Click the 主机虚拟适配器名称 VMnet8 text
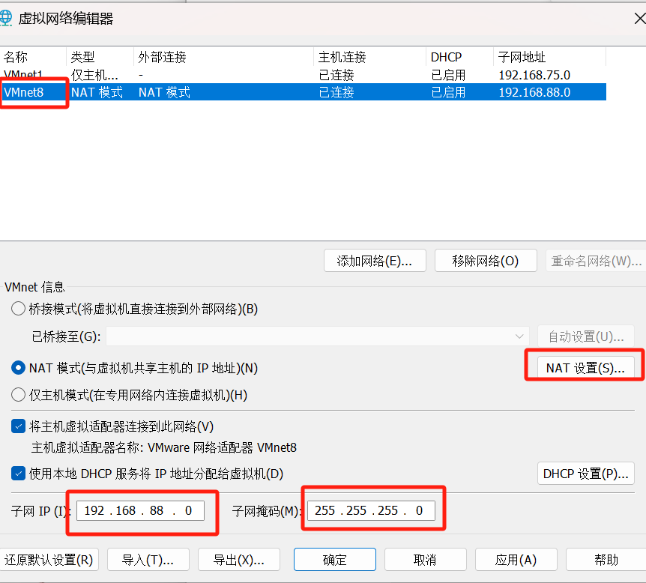 pyautogui.click(x=164, y=447)
